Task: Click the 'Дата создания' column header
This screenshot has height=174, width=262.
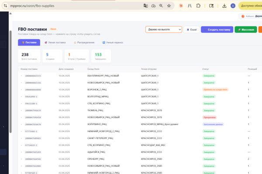Action: pos(66,69)
